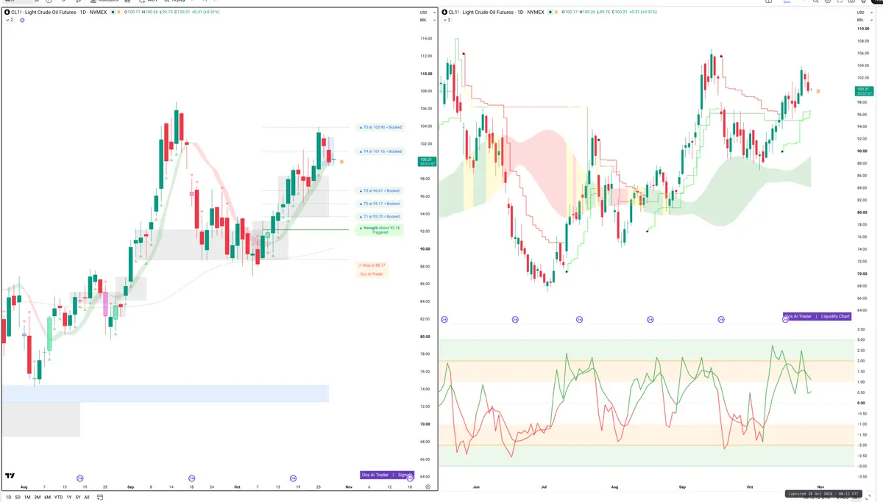
Task: Click the orange 'Ocs Ai Trader' label below the Stop label
Action: click(x=372, y=274)
